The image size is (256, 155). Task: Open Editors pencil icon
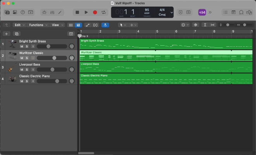pyautogui.click(x=60, y=12)
